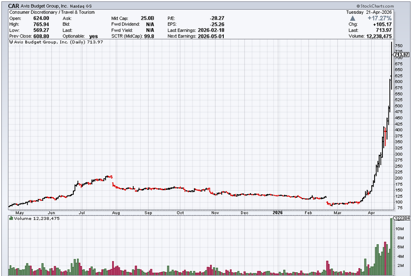Click the boxed 713.97 price-axis marker

coord(401,54)
